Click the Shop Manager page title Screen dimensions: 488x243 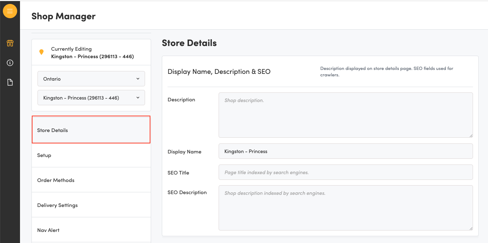tap(64, 16)
